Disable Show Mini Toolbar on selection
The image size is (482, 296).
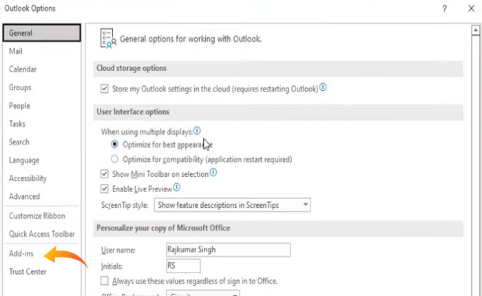coord(105,174)
